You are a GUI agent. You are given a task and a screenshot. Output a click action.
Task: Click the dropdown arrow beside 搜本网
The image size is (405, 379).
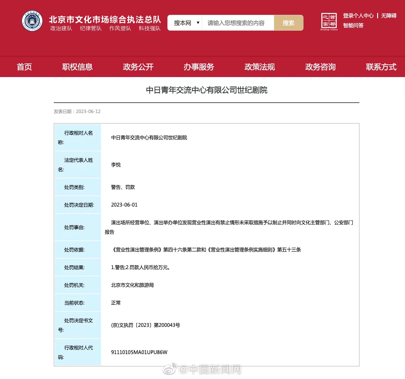pyautogui.click(x=198, y=23)
